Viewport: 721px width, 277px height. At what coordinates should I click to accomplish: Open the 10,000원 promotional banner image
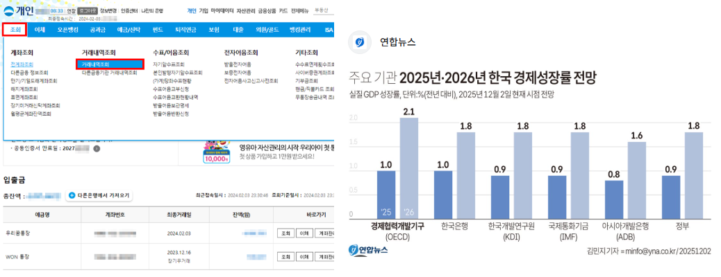tap(215, 152)
